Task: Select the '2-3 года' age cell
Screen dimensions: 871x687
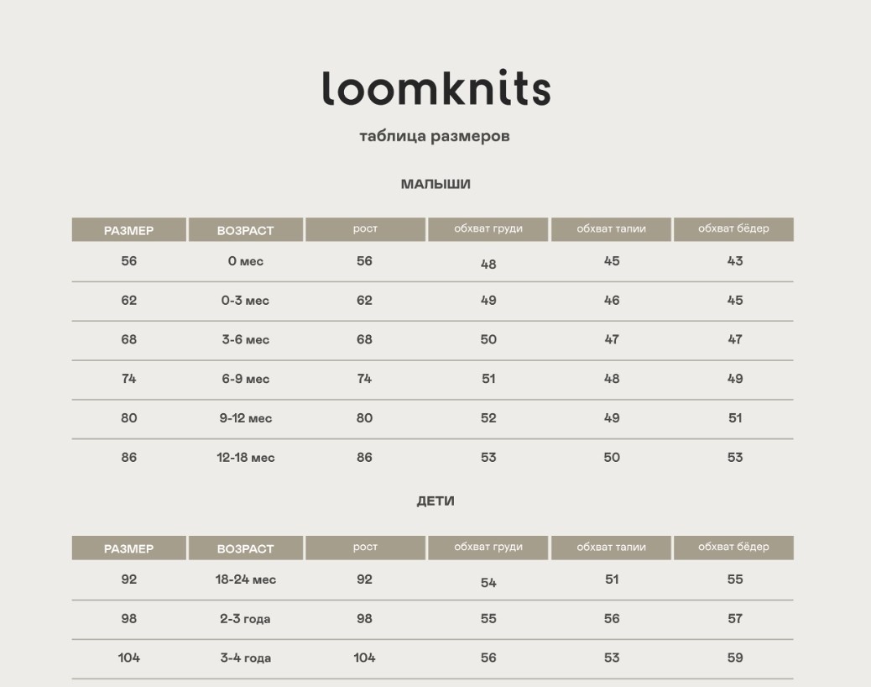Action: pyautogui.click(x=245, y=619)
